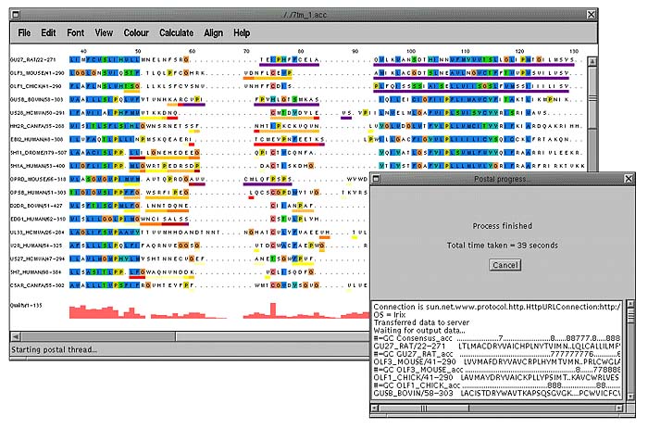Open the Colour menu
This screenshot has width=648, height=429.
pyautogui.click(x=136, y=32)
